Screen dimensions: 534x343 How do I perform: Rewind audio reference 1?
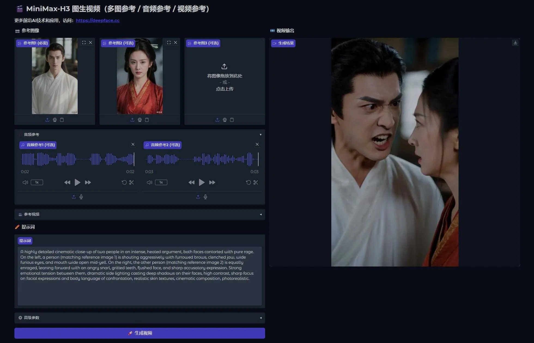(67, 182)
